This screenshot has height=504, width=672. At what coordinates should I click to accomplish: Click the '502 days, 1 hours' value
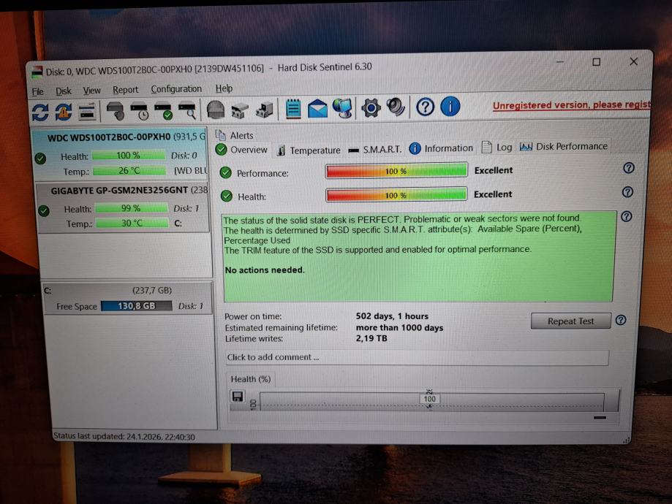tap(392, 316)
